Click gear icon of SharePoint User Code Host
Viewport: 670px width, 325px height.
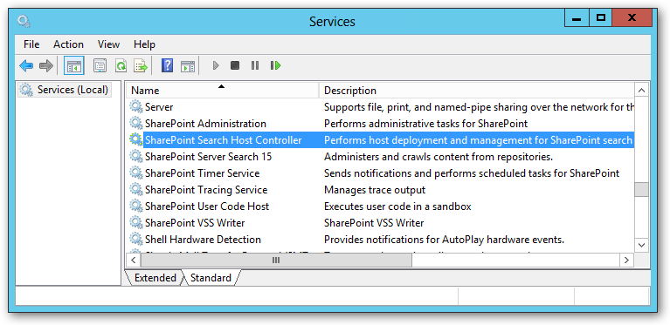136,207
